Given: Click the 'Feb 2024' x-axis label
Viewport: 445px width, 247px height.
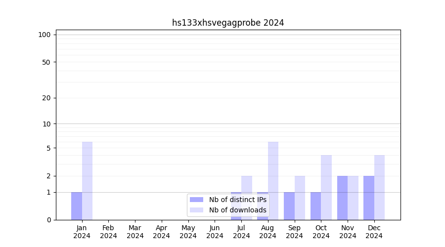Looking at the screenshot, I should click(108, 232).
